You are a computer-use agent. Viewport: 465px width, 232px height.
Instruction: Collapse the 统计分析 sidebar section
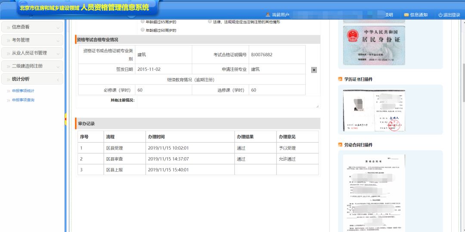pyautogui.click(x=32, y=79)
